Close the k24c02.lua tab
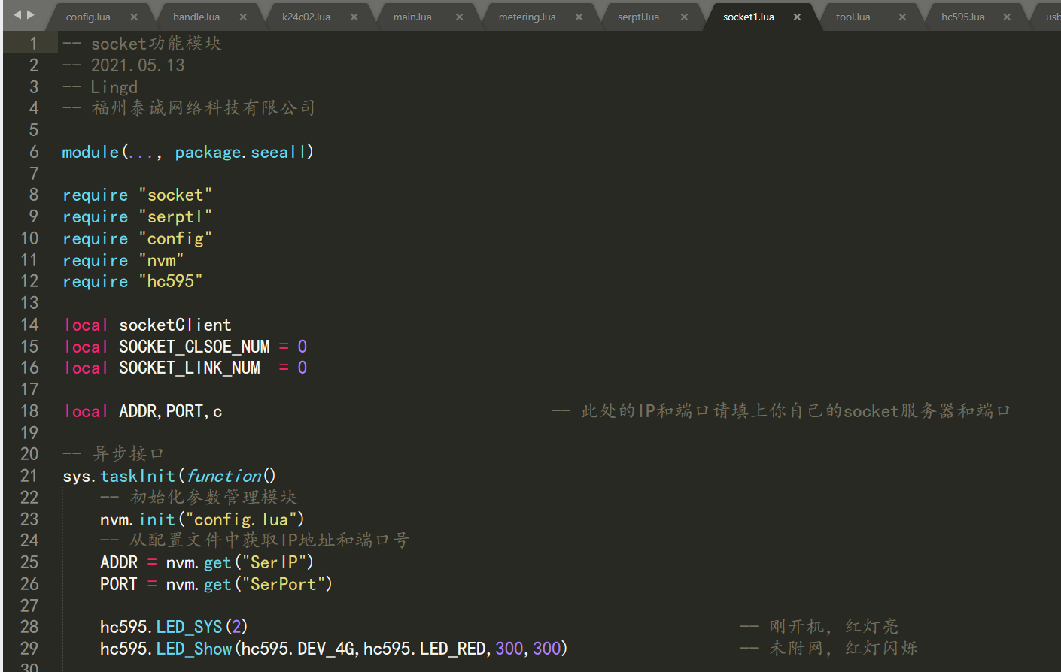 point(354,17)
